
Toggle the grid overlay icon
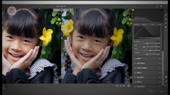[166, 85]
